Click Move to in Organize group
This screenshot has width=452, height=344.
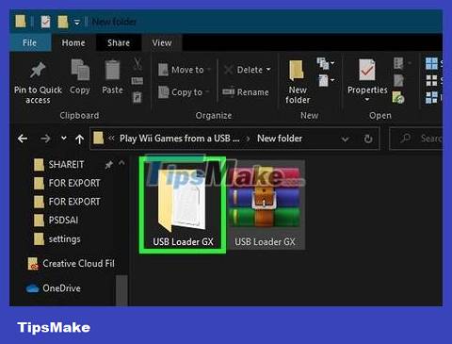coord(185,70)
